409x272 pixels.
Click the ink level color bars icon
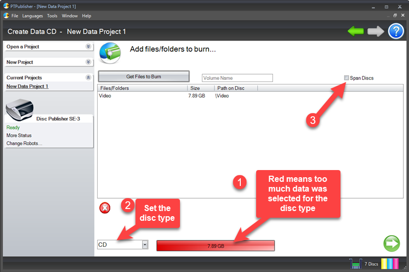pyautogui.click(x=390, y=264)
